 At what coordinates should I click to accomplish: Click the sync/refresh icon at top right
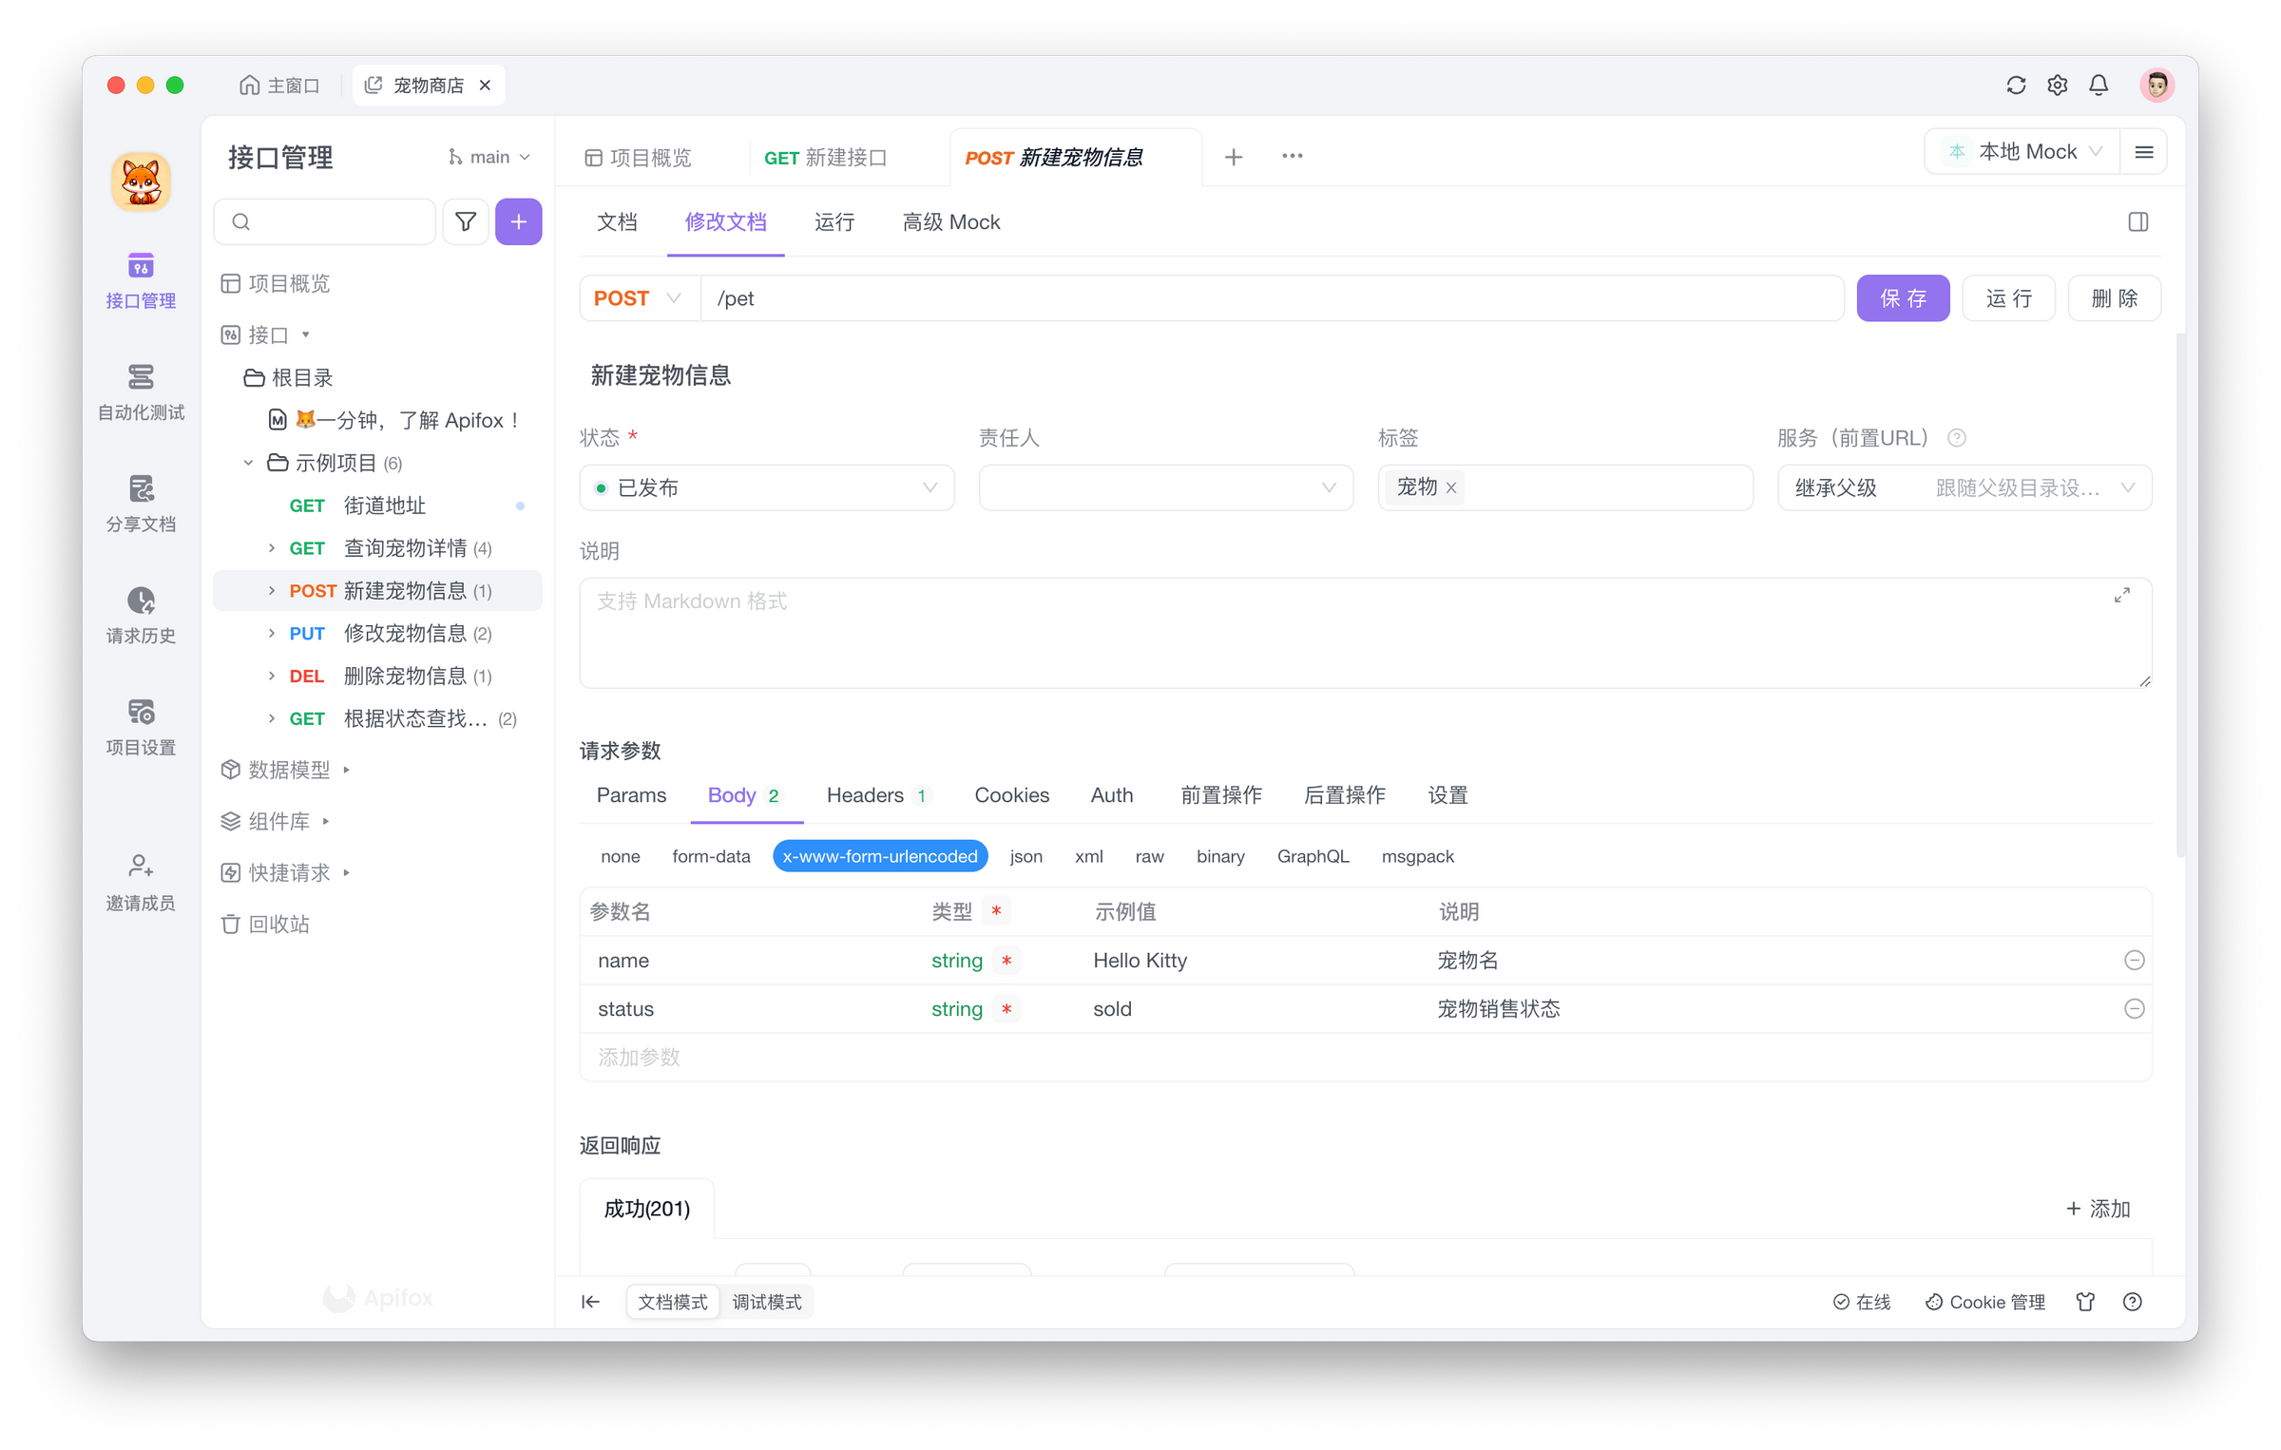(x=2016, y=85)
